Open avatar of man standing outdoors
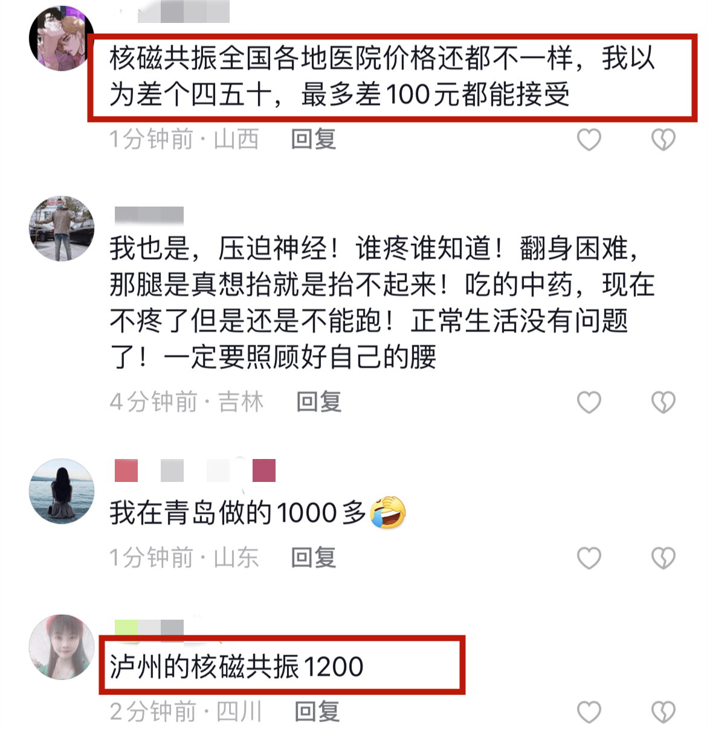The image size is (707, 732). (x=62, y=228)
